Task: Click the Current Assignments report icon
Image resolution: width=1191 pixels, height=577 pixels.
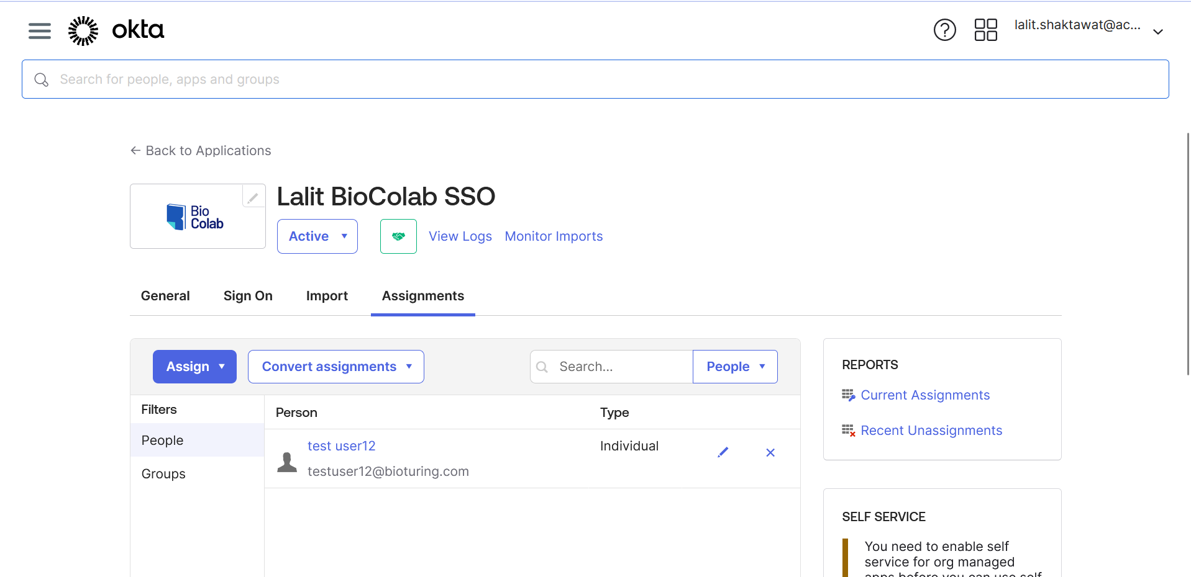Action: [x=849, y=395]
